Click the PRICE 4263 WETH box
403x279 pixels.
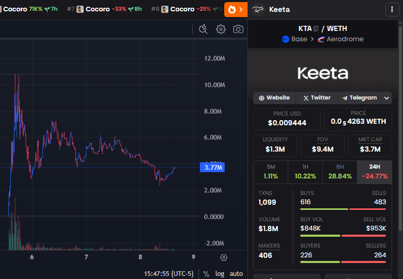pyautogui.click(x=358, y=119)
